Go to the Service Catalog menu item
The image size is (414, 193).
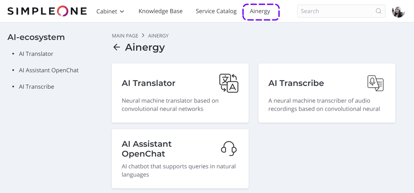pos(216,11)
